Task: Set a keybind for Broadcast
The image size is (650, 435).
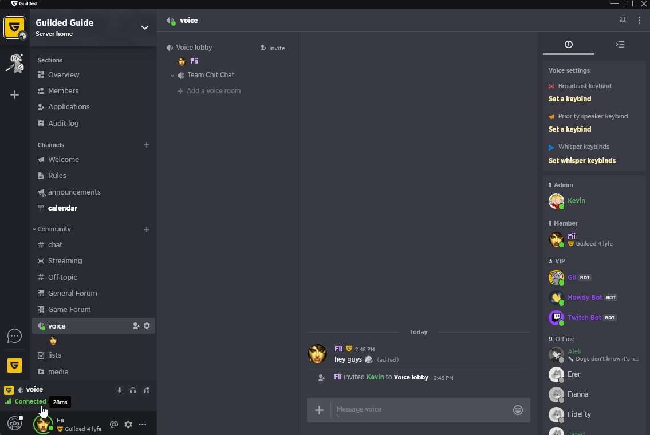Action: [x=570, y=99]
